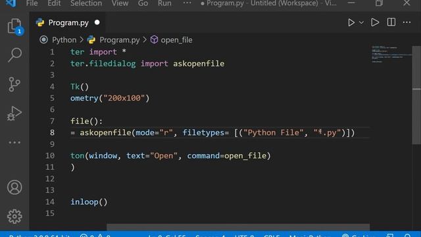
Task: Click the Python logo in the breadcrumb
Action: pyautogui.click(x=91, y=39)
